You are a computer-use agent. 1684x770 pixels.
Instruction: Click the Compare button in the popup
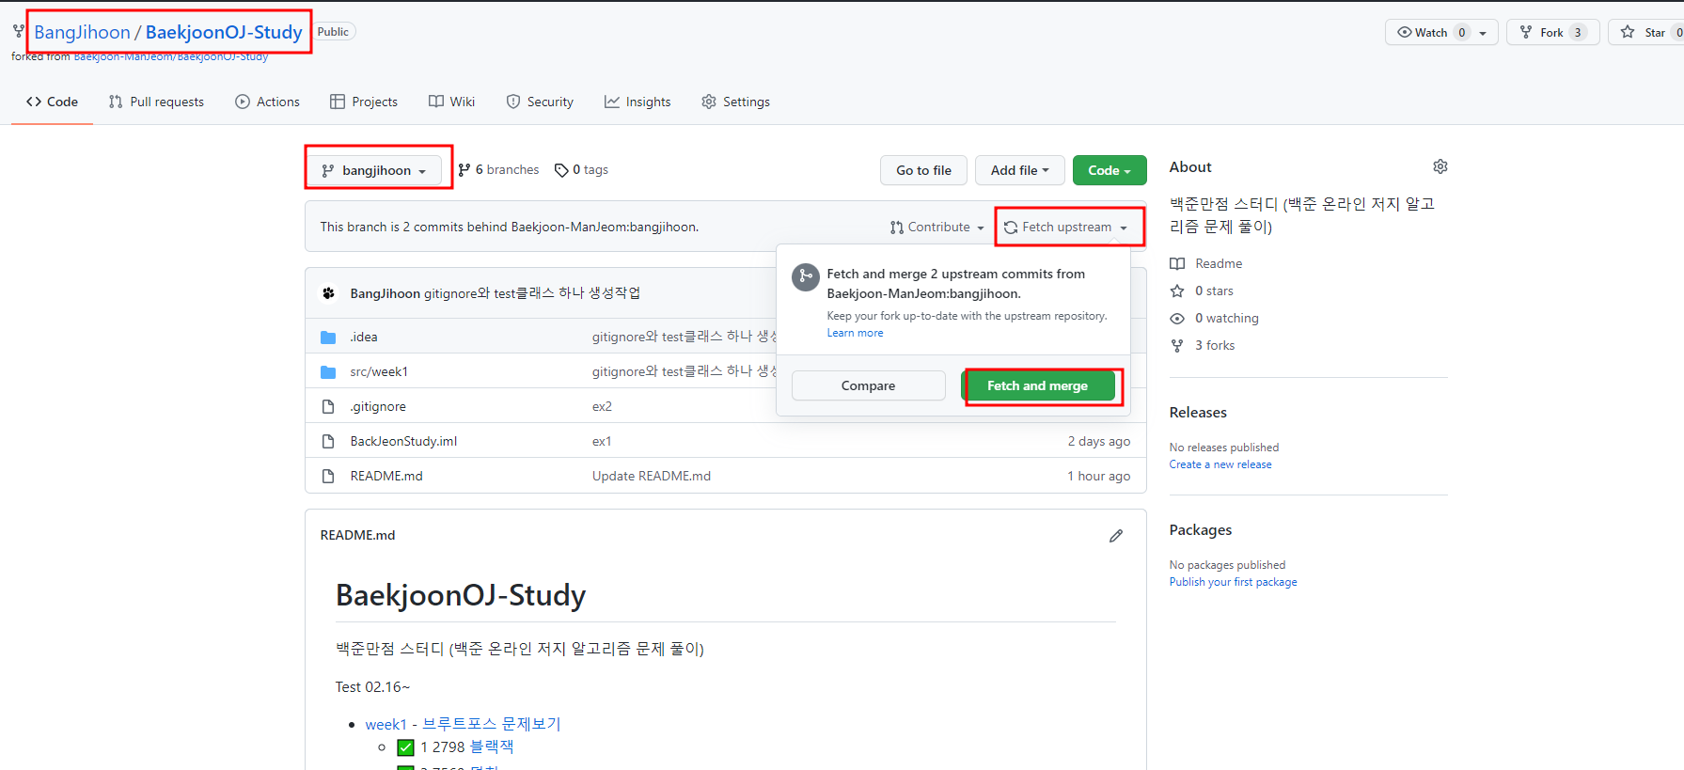(x=868, y=385)
